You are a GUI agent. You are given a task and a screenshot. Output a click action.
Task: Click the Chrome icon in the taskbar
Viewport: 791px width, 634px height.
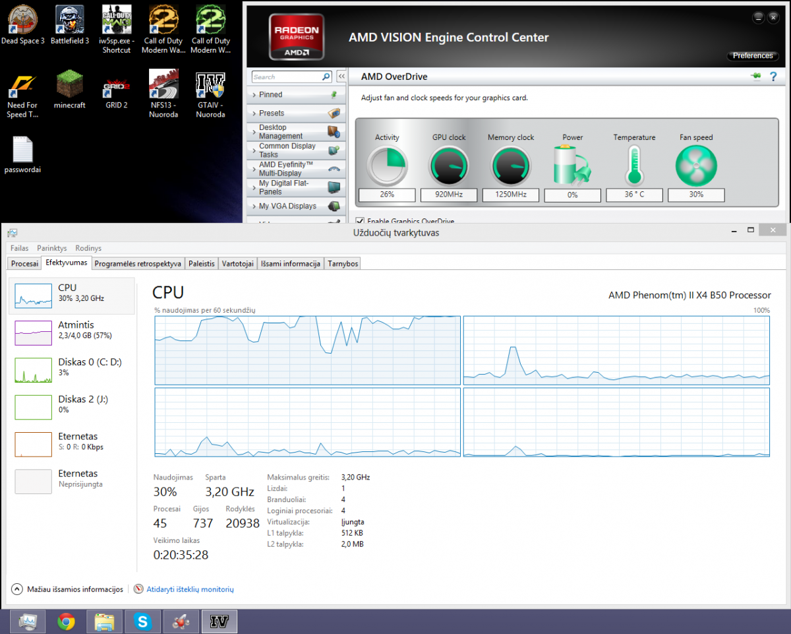[66, 621]
